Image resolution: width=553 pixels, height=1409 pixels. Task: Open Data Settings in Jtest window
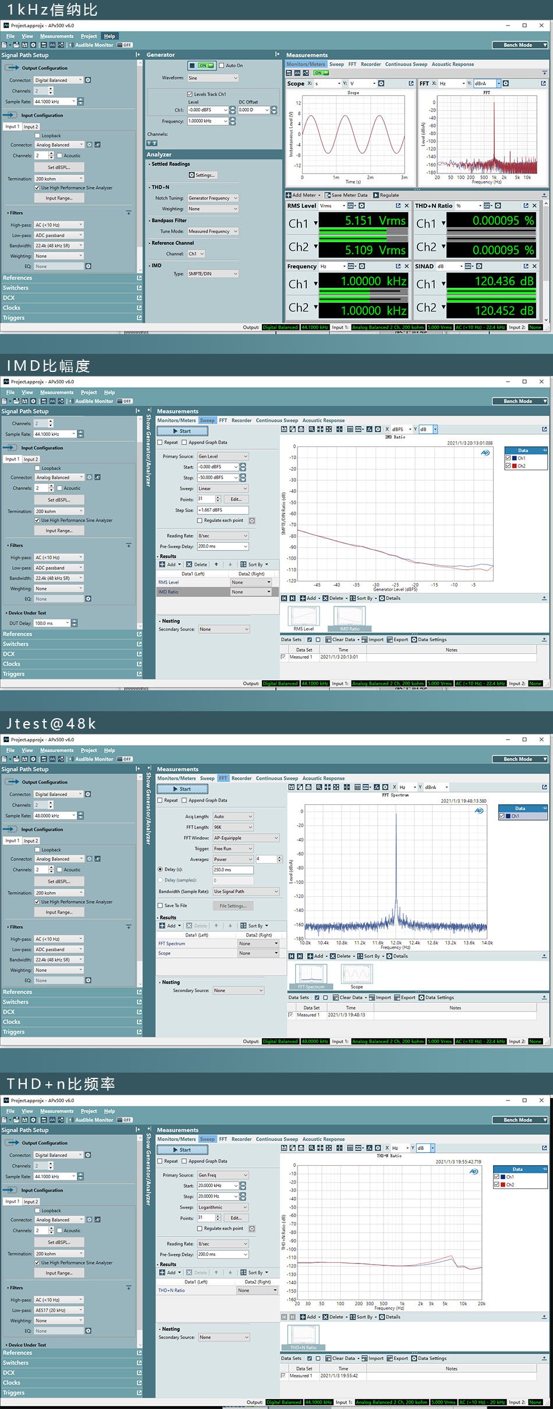(x=436, y=997)
